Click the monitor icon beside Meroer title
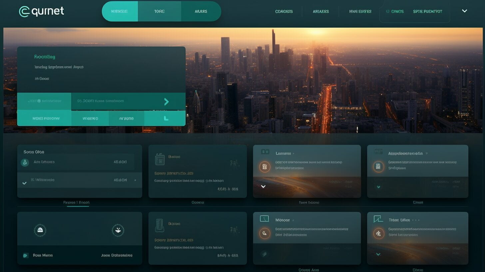This screenshot has width=485, height=272. (264, 219)
